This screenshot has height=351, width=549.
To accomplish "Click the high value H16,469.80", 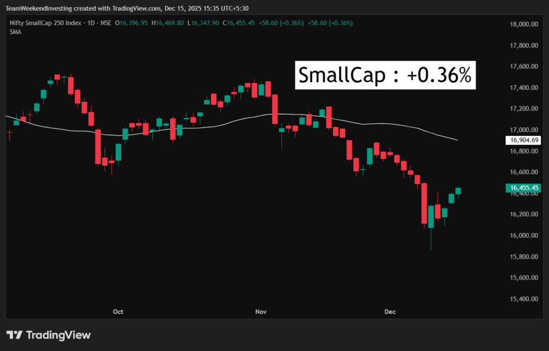I will point(168,23).
